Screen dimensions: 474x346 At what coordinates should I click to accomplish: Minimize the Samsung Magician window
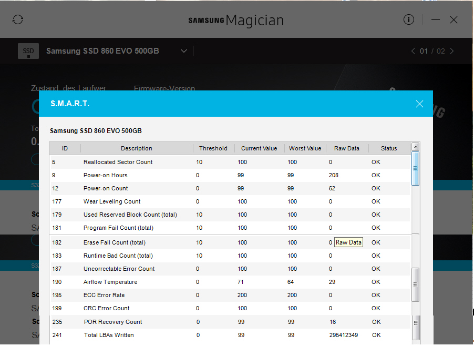436,20
